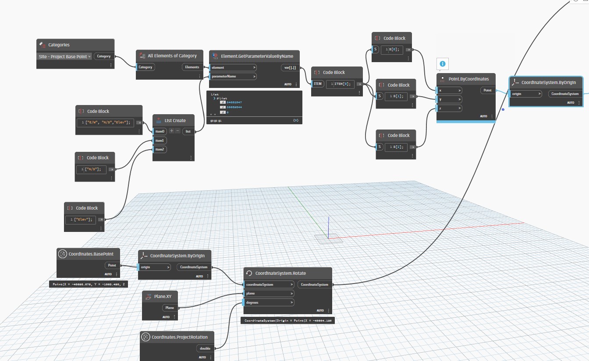
Task: Remove an item with List Create minus button
Action: [x=177, y=131]
